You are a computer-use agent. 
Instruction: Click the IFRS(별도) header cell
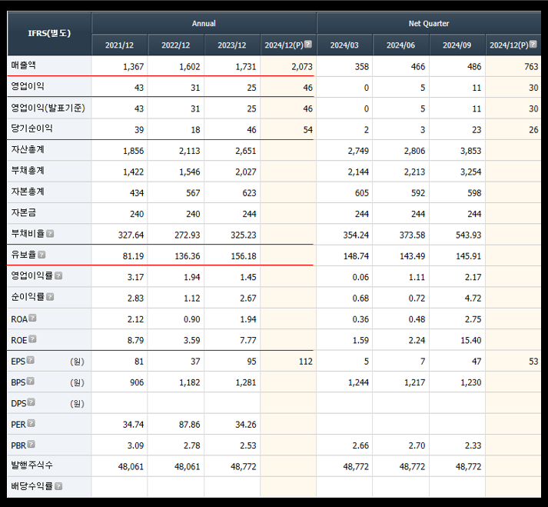pyautogui.click(x=49, y=34)
